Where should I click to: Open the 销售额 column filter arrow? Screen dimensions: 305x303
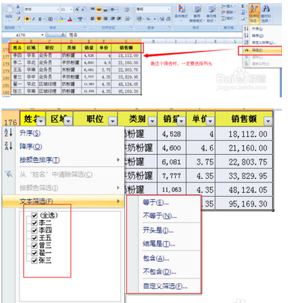pyautogui.click(x=268, y=121)
